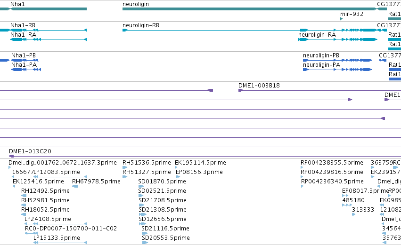Open the RH18052.5prime EST label

45,210
